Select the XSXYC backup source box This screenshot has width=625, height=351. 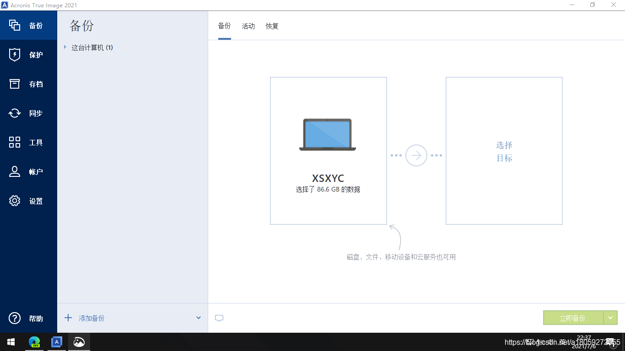[x=329, y=151]
